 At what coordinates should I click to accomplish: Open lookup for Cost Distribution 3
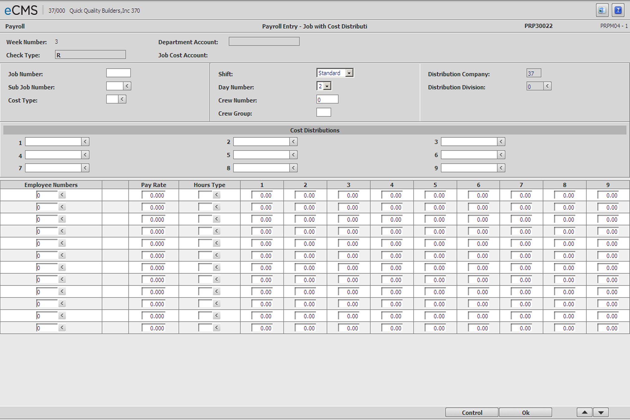pyautogui.click(x=501, y=142)
